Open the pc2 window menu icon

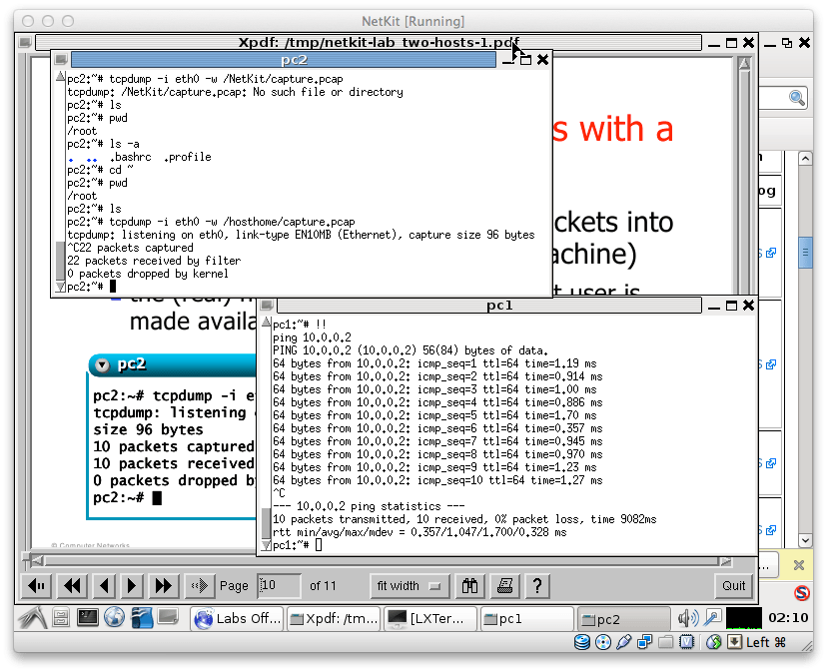point(61,60)
